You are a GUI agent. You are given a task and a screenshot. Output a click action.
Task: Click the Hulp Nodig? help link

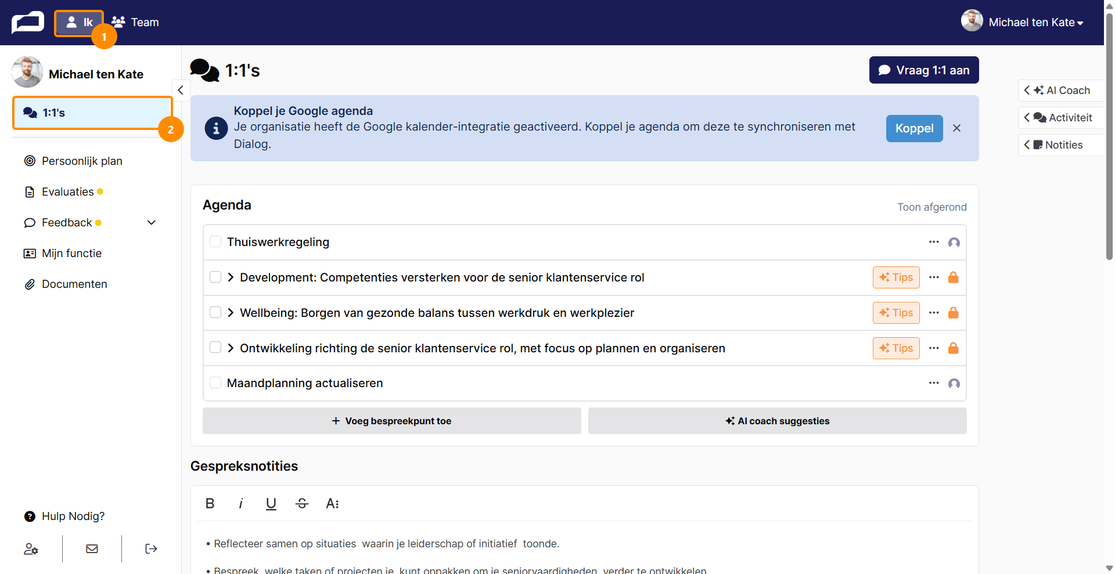coord(64,516)
